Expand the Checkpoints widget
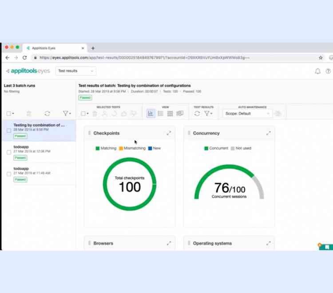This screenshot has height=293, width=333. (x=169, y=133)
